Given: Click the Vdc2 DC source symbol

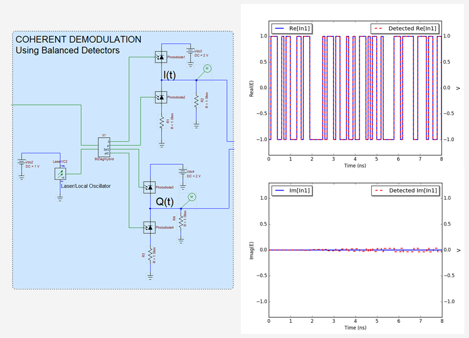Looking at the screenshot, I should point(21,162).
